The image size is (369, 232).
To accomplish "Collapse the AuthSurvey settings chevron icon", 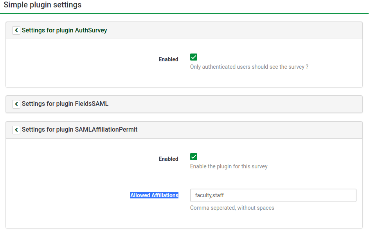I will tap(16, 30).
